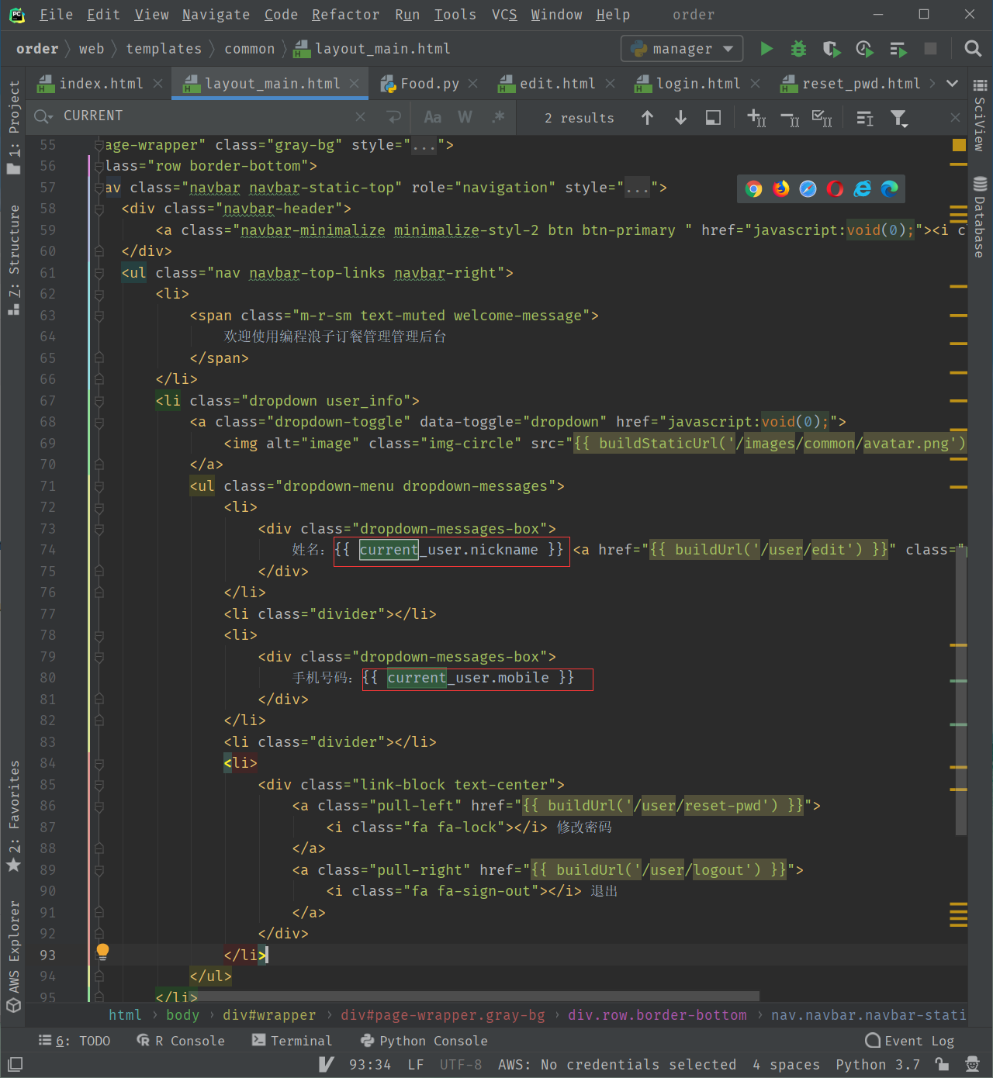Click div#wrapper in the breadcrumbs
Viewport: 993px width, 1078px height.
click(x=269, y=1014)
